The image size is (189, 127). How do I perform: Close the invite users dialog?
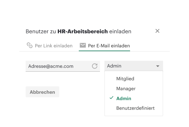157,31
